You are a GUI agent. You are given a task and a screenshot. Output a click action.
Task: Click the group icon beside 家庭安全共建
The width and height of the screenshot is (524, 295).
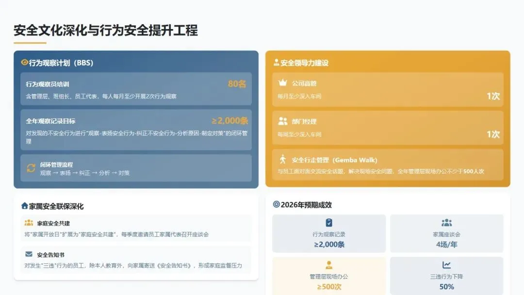[29, 223]
